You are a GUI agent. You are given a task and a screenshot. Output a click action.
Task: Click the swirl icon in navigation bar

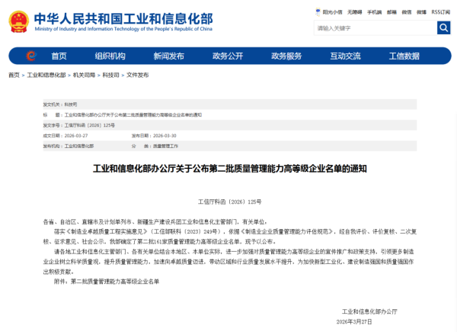click(31, 56)
